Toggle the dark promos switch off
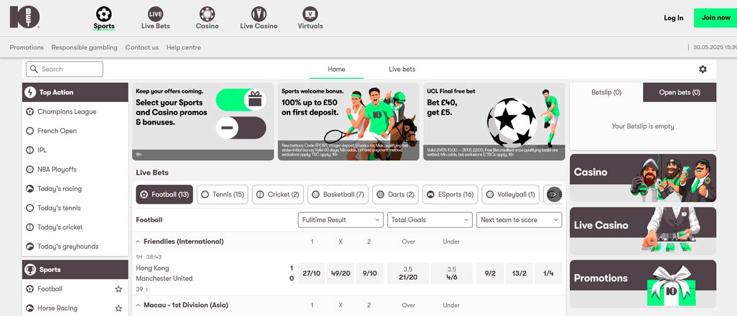 coord(240,128)
